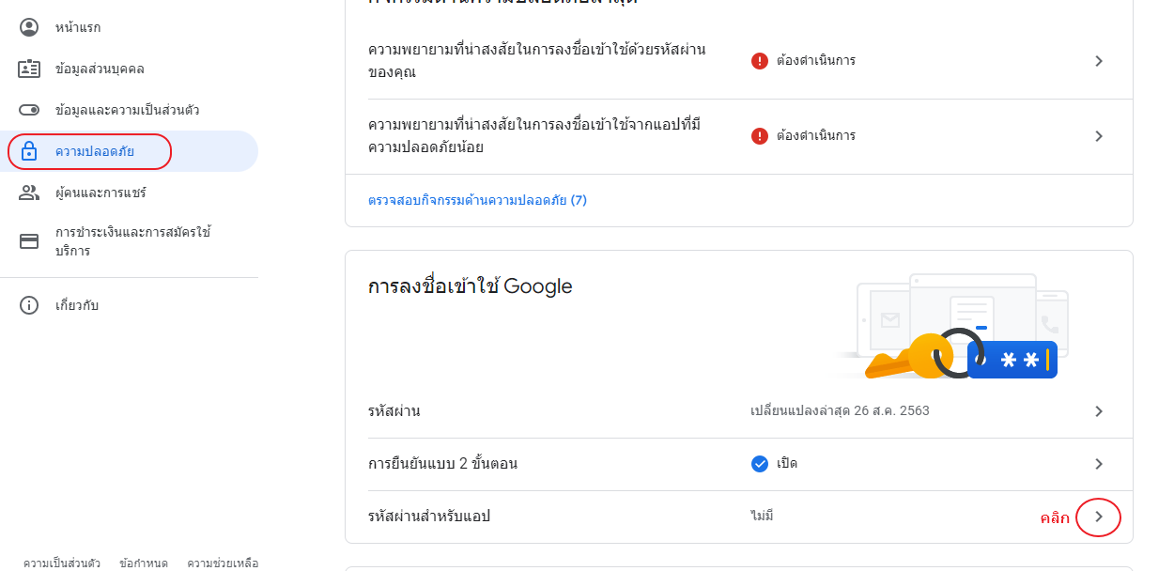Click the App passwords chevron arrow

[x=1099, y=517]
